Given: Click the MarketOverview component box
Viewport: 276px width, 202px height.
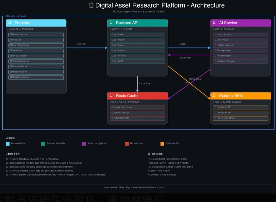Looking at the screenshot, I should click(x=36, y=35).
